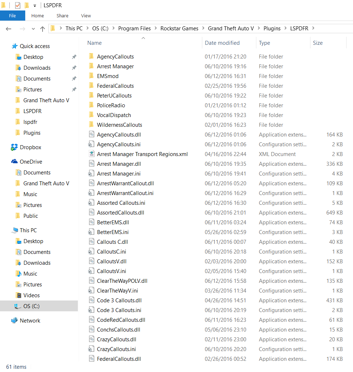353x372 pixels.
Task: Go up one folder level
Action: (x=43, y=29)
